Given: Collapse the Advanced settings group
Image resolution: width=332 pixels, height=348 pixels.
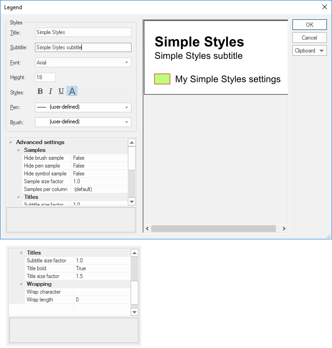Looking at the screenshot, I should point(11,142).
